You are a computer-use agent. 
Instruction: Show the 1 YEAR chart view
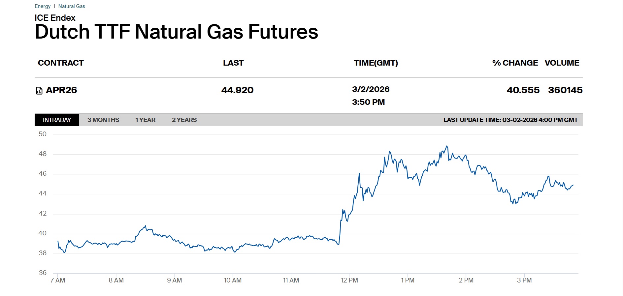tap(145, 120)
